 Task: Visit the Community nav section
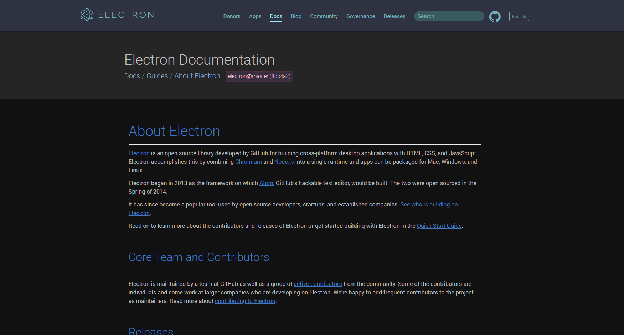pos(324,16)
